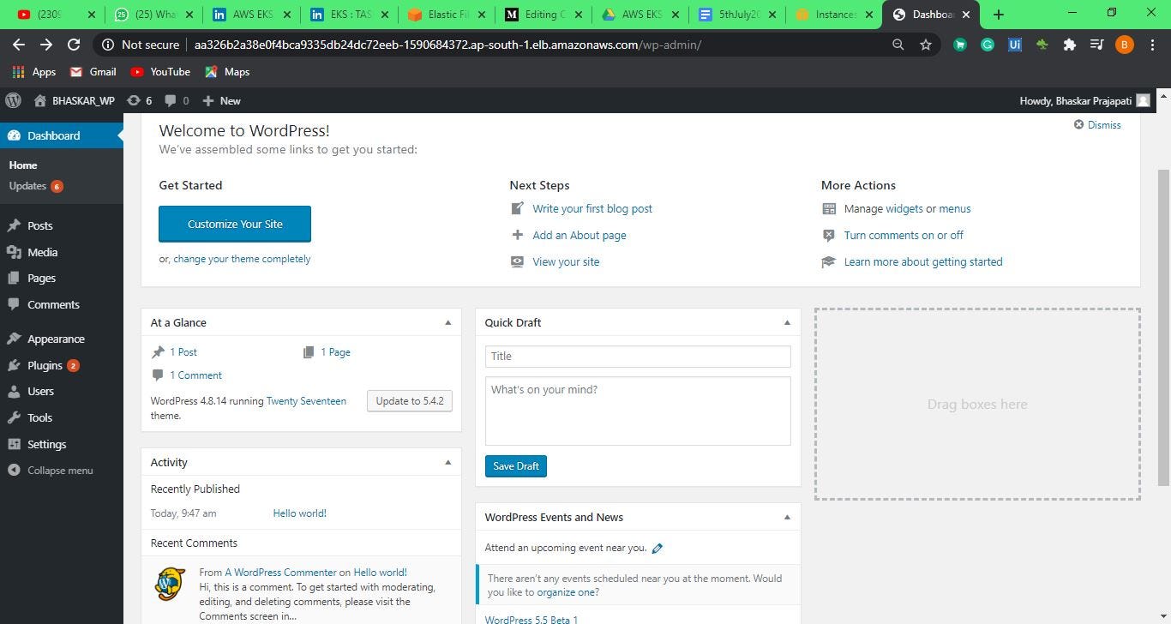Go back with the browser back arrow

click(19, 45)
